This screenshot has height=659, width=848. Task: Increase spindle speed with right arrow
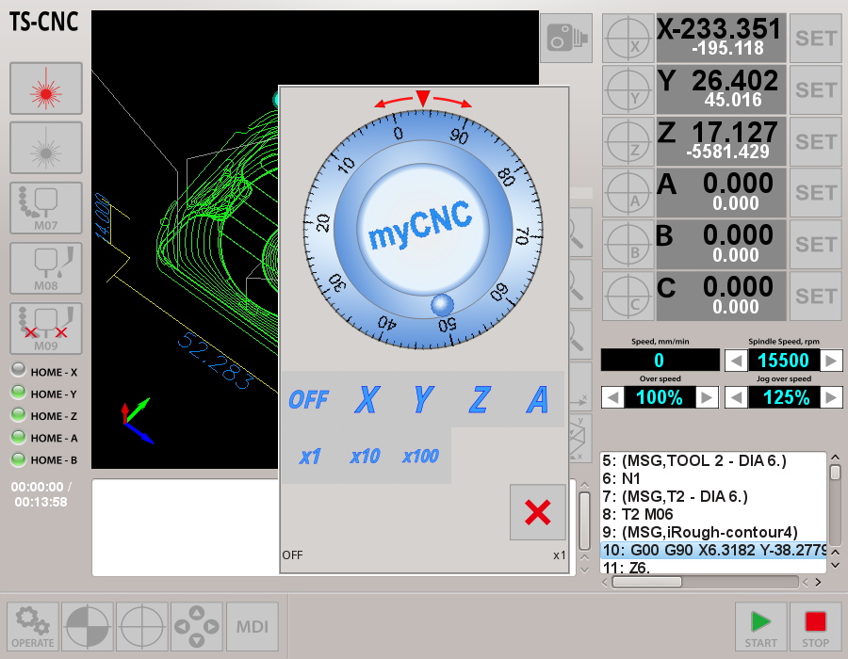point(831,361)
